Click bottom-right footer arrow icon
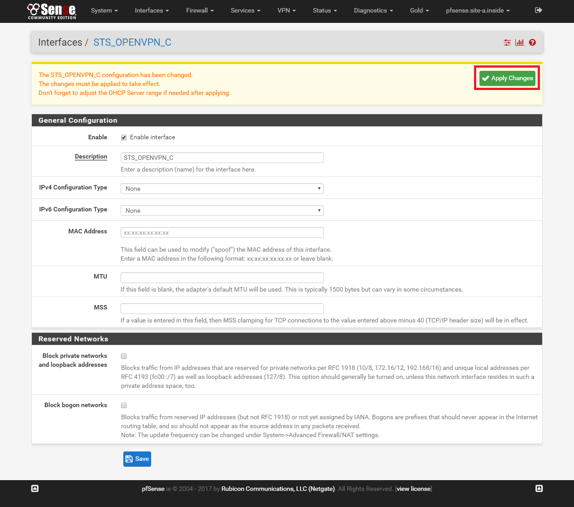The width and height of the screenshot is (574, 507). point(539,489)
